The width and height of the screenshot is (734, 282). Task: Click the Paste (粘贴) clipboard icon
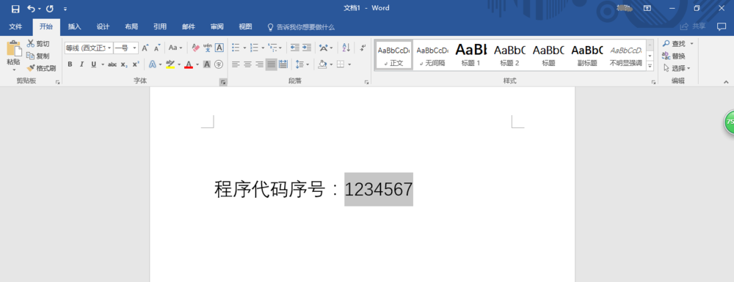[13, 48]
